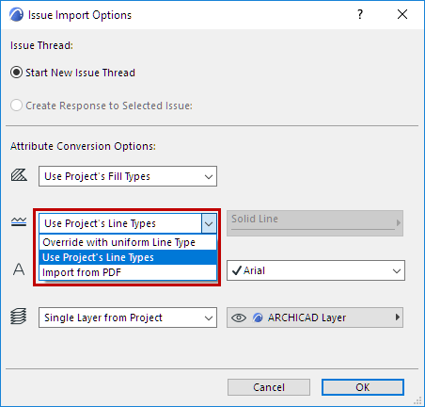Click the question mark help button
This screenshot has height=407, width=425.
pos(360,14)
